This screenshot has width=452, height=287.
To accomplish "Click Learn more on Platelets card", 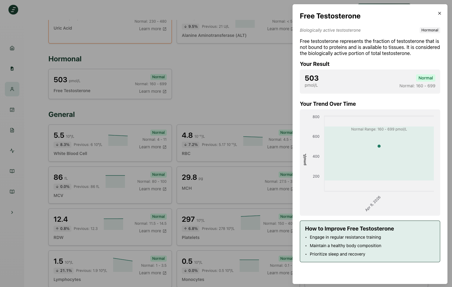I will (x=280, y=231).
